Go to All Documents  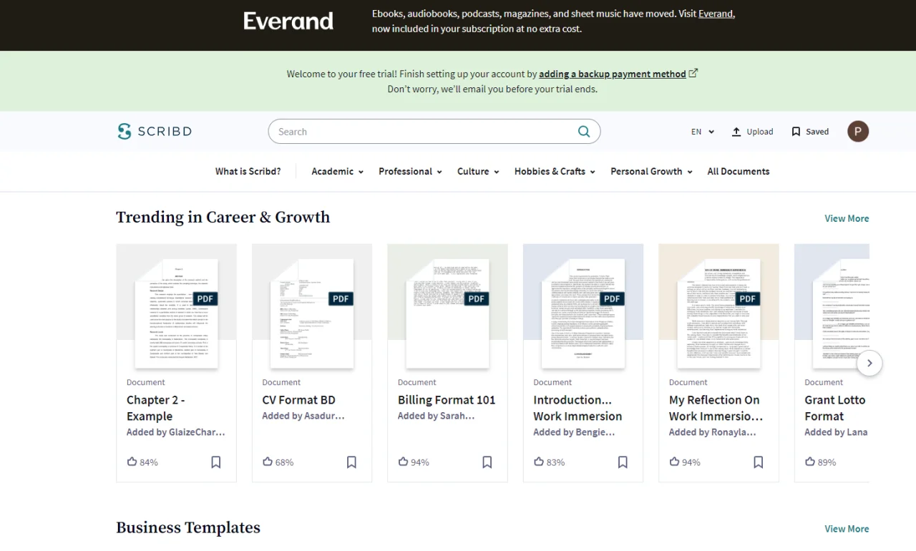[x=739, y=172]
